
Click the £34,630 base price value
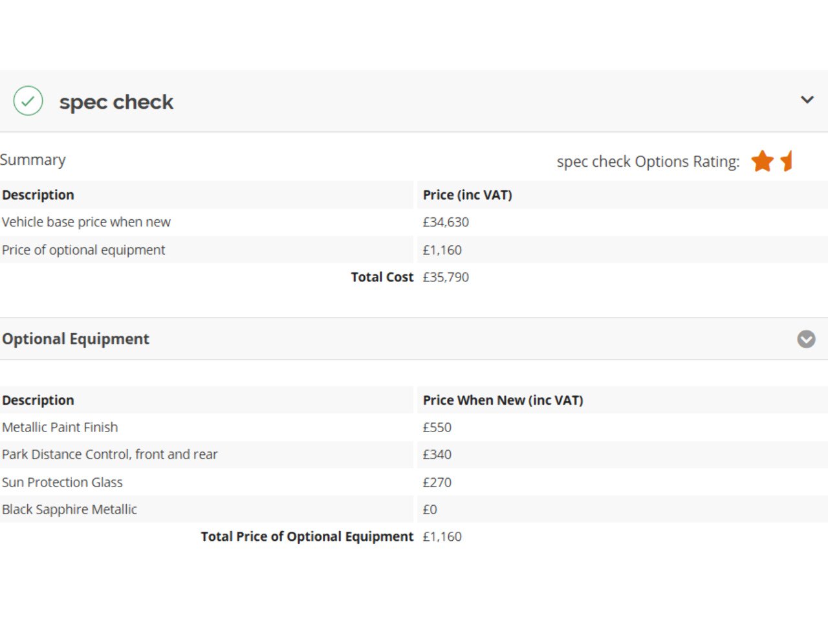click(x=446, y=222)
